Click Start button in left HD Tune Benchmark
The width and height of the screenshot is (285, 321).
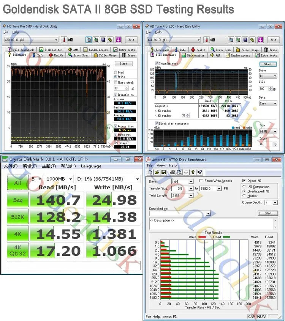[123, 63]
